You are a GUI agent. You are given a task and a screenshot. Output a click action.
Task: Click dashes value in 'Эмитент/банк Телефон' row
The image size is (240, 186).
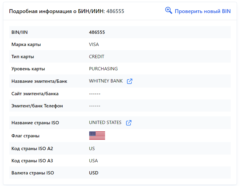point(95,106)
